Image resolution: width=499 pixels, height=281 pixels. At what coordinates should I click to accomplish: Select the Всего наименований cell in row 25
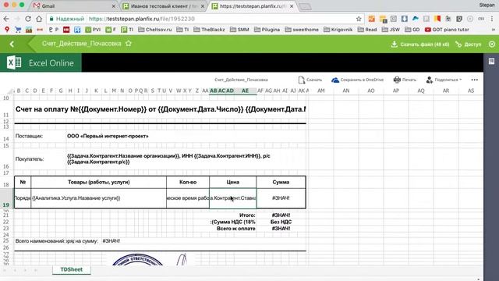pyautogui.click(x=40, y=241)
